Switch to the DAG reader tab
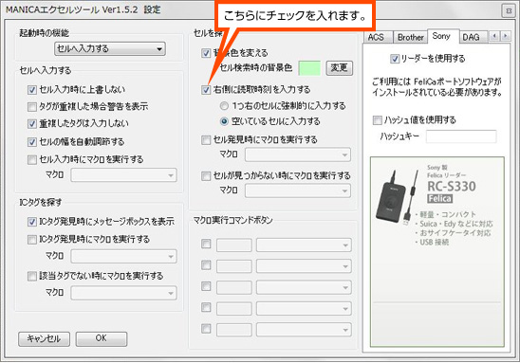The height and width of the screenshot is (363, 520). (x=473, y=37)
